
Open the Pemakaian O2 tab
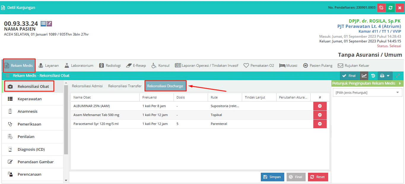click(x=259, y=66)
